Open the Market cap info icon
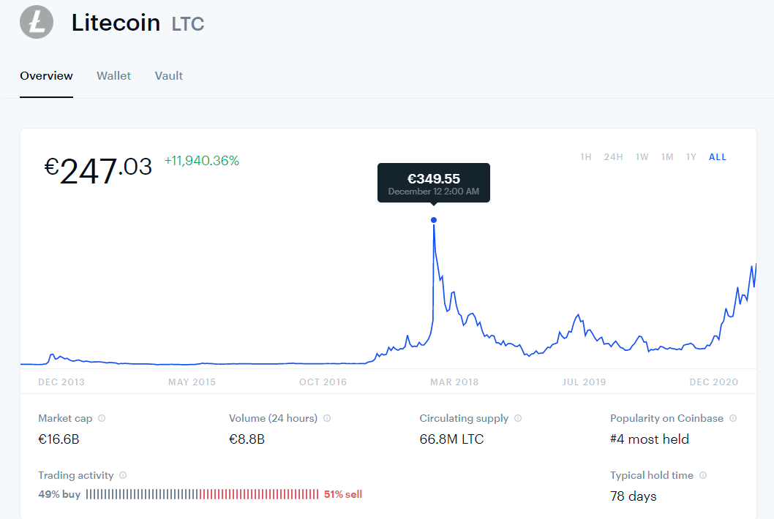This screenshot has width=774, height=519. click(102, 418)
